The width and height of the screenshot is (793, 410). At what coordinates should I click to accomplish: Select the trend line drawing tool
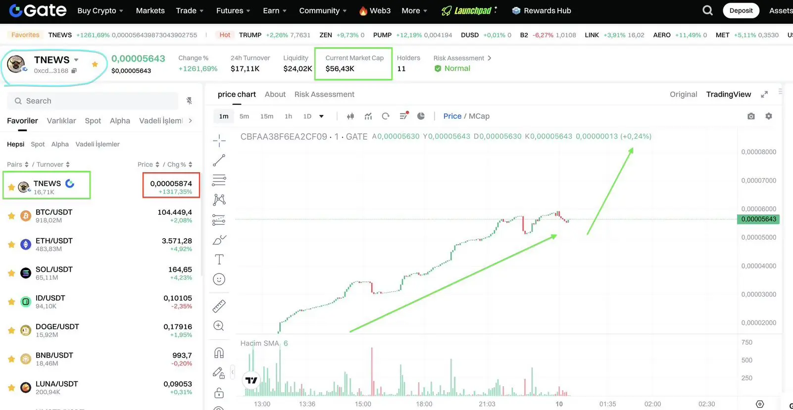[219, 160]
